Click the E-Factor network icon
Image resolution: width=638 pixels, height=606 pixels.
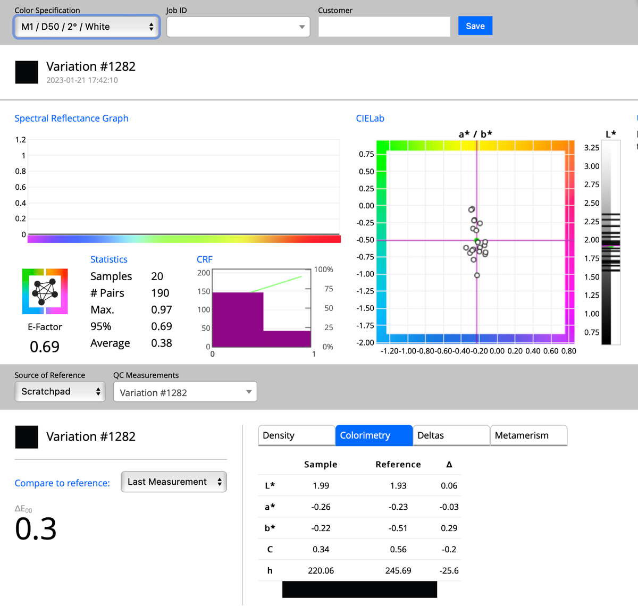tap(45, 291)
